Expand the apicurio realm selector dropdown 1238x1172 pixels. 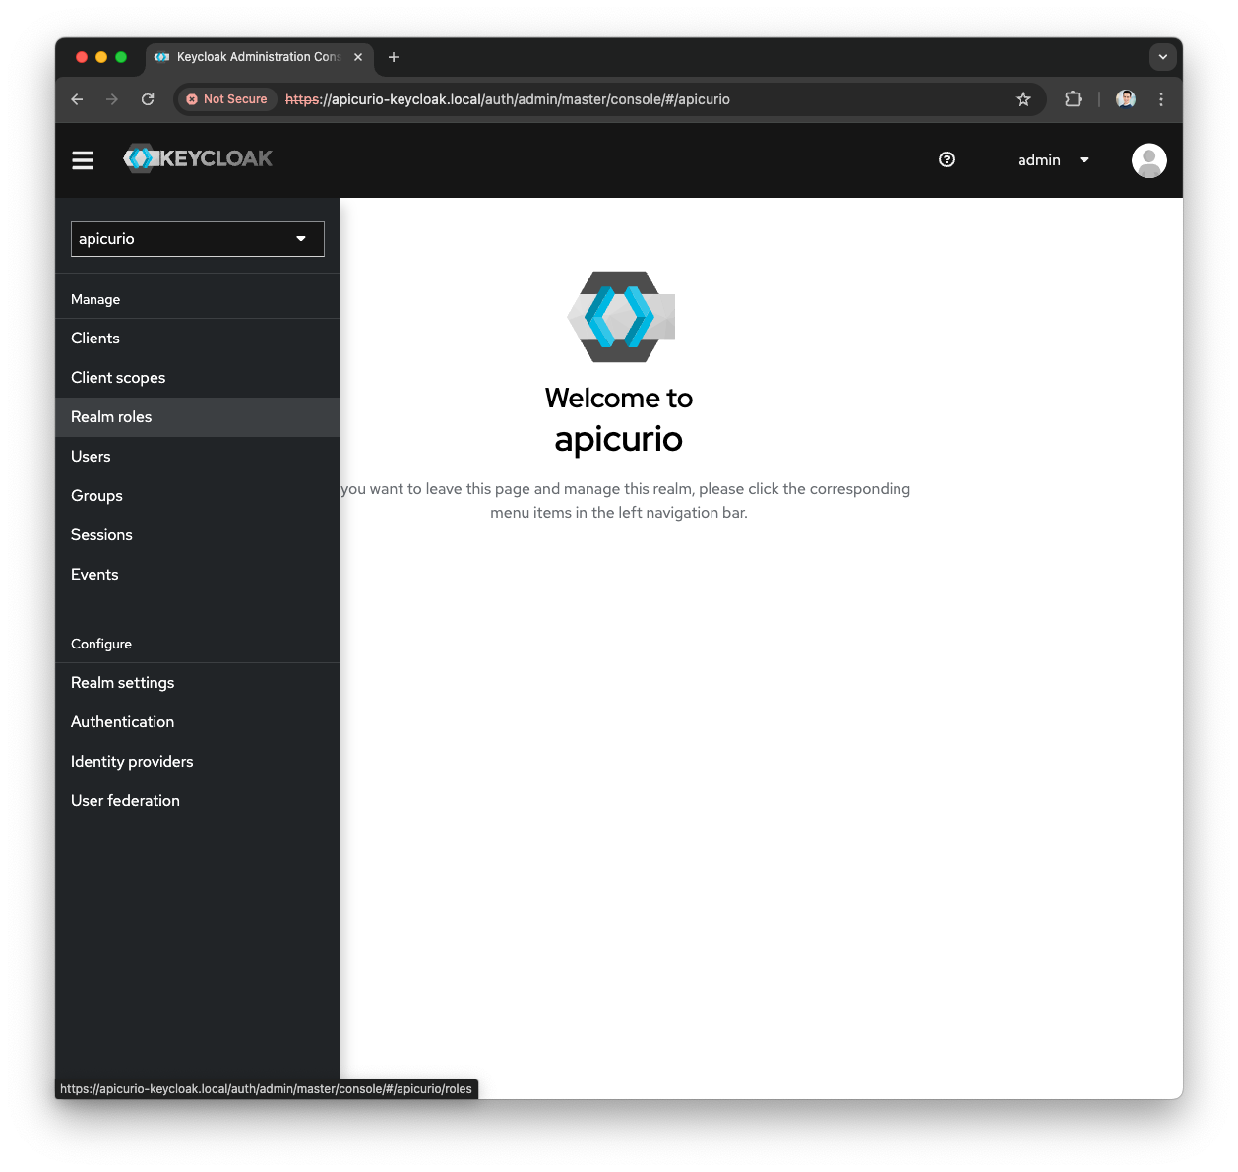point(197,239)
